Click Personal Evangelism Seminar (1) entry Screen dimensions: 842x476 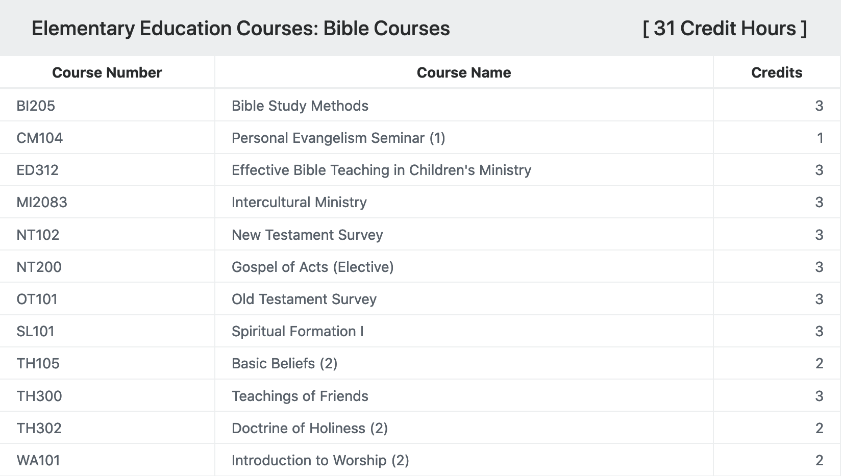338,138
